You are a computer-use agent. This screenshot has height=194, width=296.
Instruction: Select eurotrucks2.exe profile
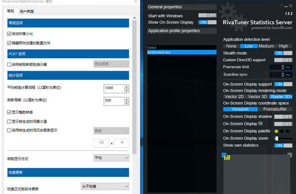(182, 52)
